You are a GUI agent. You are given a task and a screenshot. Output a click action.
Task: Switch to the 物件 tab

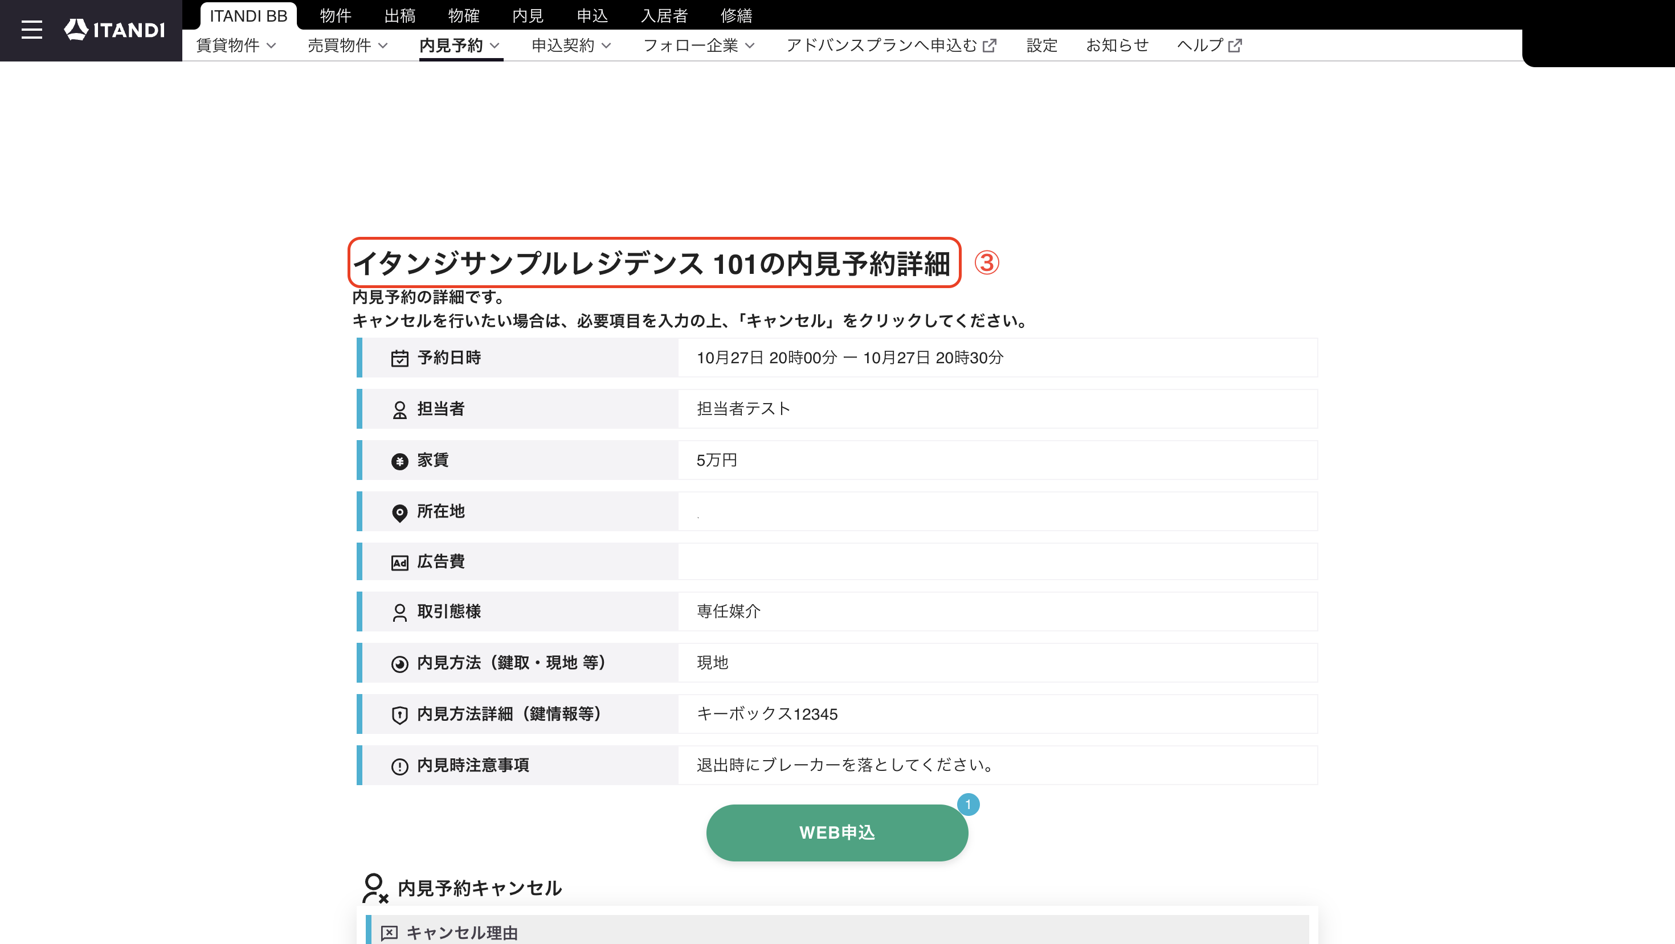coord(336,15)
